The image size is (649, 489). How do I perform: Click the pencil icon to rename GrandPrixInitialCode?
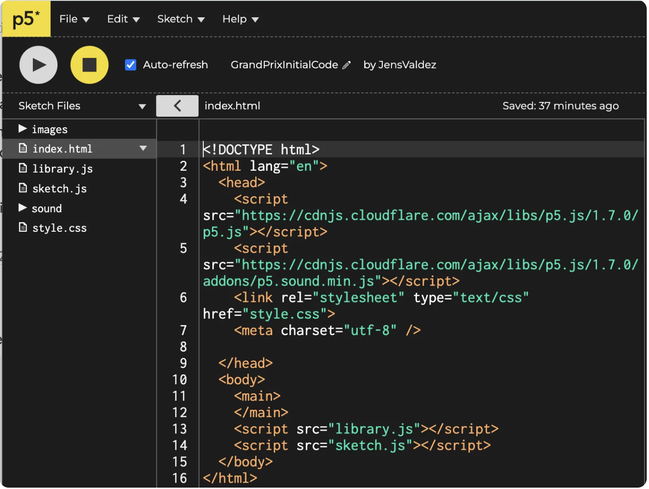[x=347, y=65]
